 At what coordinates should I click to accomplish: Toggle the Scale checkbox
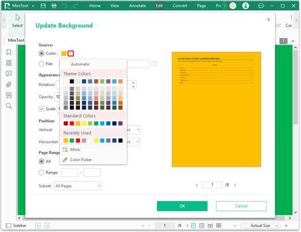[x=41, y=109]
